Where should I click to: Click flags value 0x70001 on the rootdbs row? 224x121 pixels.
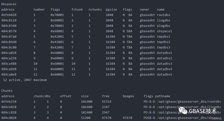pos(57,15)
